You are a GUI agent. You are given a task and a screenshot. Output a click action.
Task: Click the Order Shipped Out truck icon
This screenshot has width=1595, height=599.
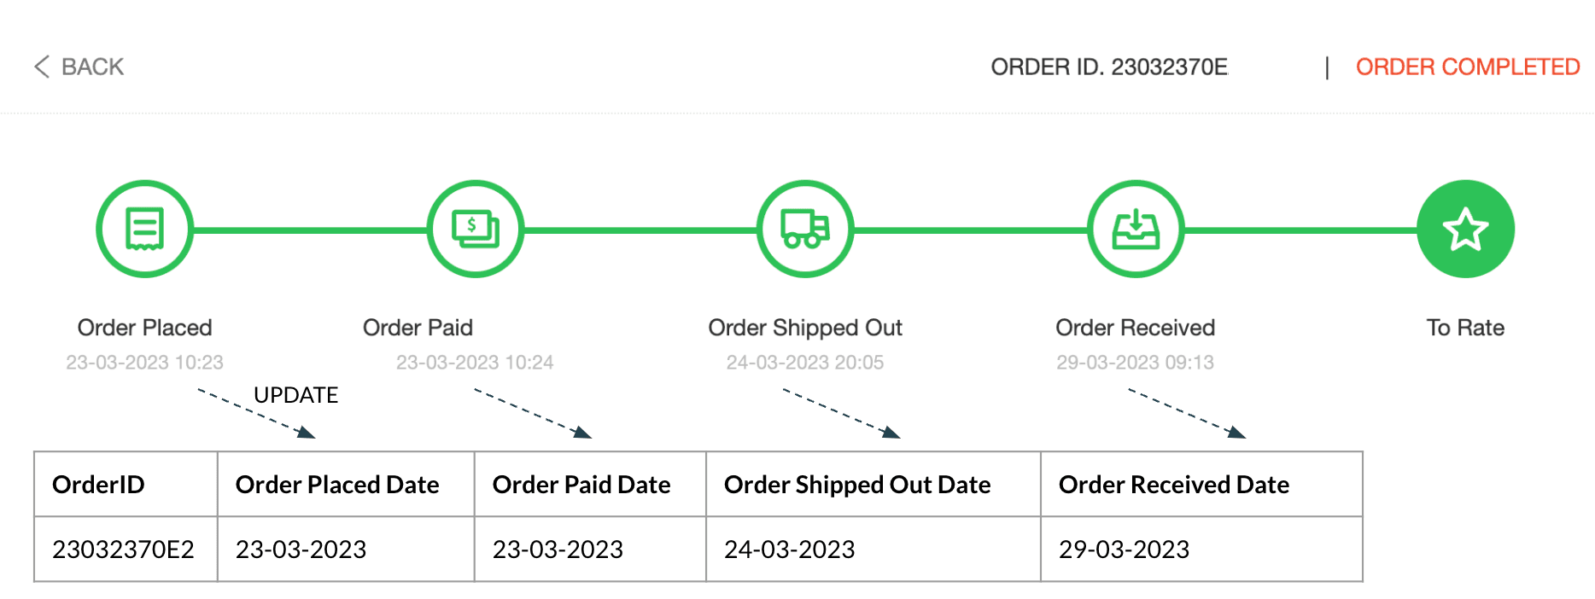(805, 229)
